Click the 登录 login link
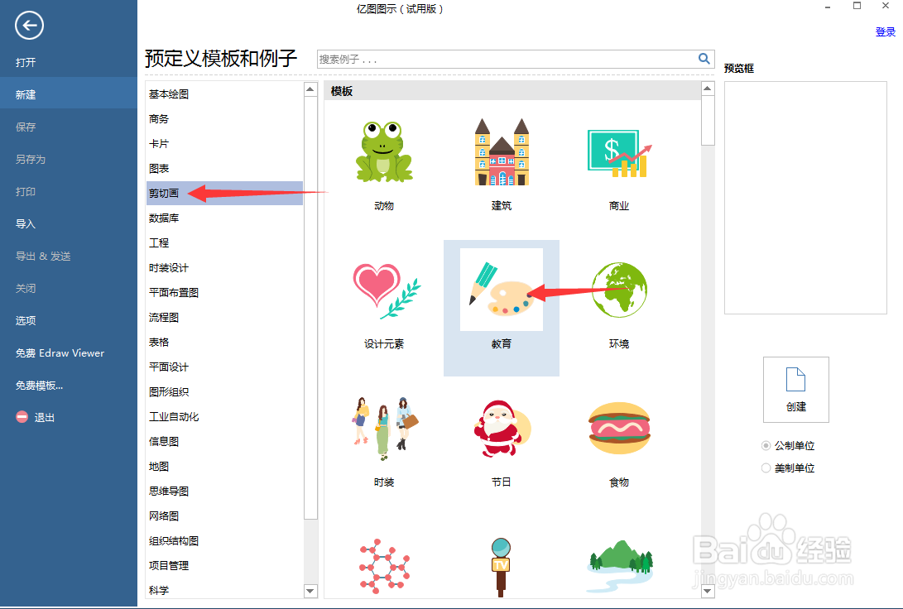Screen dimensions: 903x609 tap(885, 31)
